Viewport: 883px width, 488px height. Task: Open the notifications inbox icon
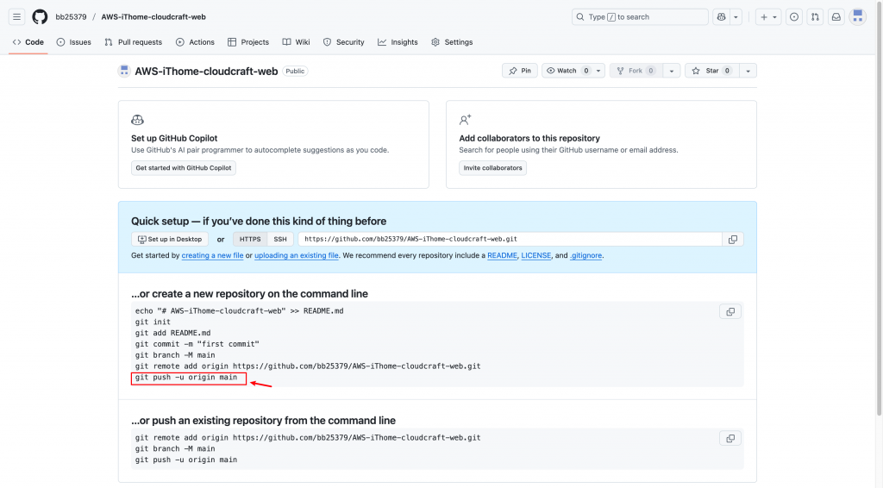point(836,17)
